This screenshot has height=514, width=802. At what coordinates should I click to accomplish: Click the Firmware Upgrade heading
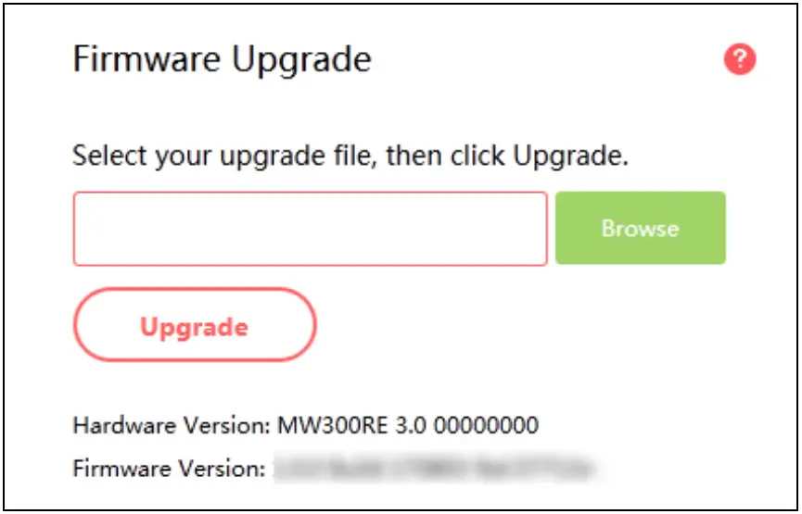click(222, 61)
